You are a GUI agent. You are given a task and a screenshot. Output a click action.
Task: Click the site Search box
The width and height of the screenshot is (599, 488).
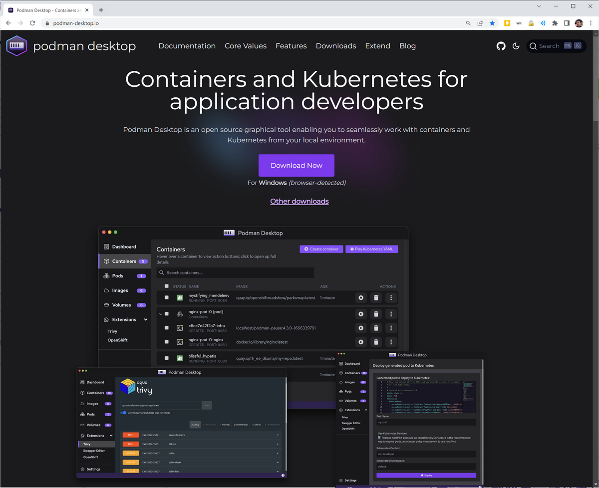556,46
